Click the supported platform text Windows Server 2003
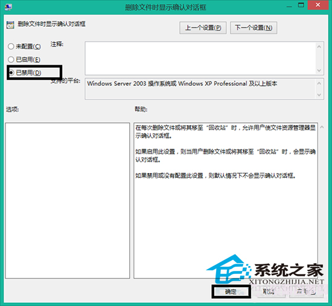Image resolution: width=332 pixels, height=306 pixels. click(x=182, y=83)
